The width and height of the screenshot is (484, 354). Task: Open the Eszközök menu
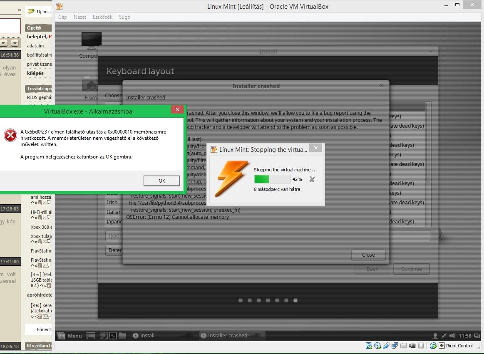[102, 17]
